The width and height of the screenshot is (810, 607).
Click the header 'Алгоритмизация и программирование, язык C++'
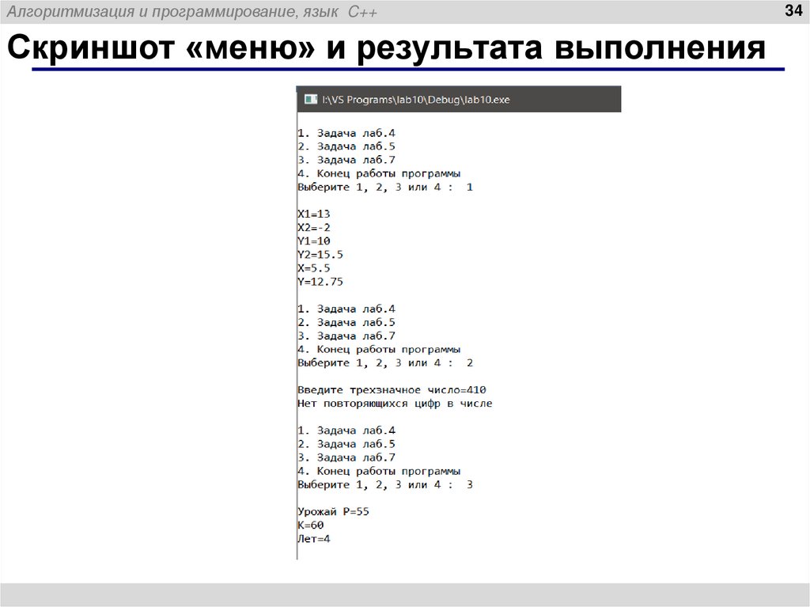192,11
